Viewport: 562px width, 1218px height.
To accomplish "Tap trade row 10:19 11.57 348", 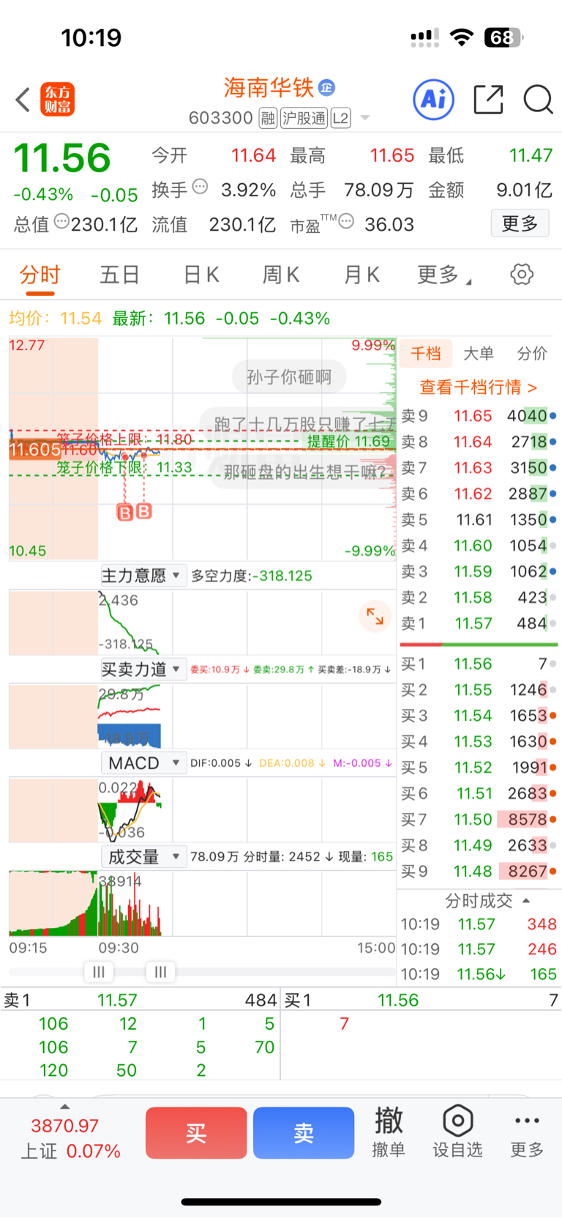I will click(x=479, y=924).
